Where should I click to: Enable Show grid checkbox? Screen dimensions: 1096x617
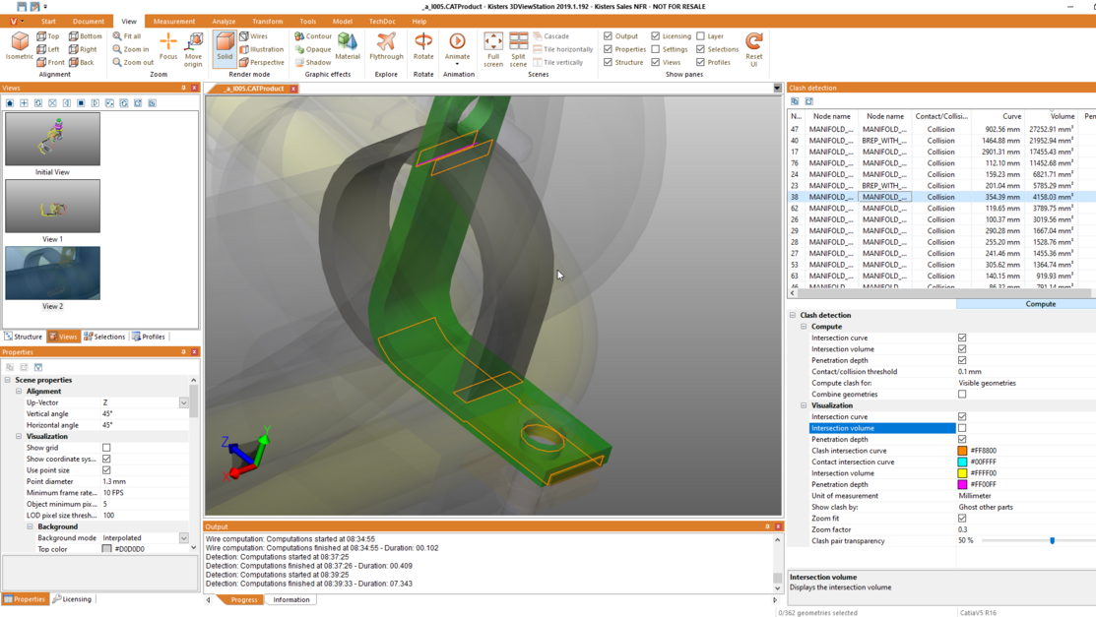point(106,448)
